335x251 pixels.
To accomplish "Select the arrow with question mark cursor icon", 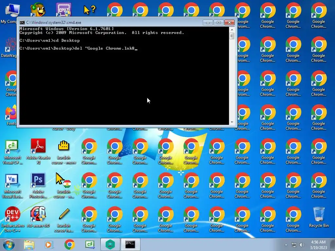I will [90, 9].
